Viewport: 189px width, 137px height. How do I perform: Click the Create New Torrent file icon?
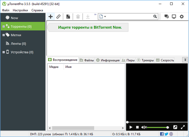[68, 17]
